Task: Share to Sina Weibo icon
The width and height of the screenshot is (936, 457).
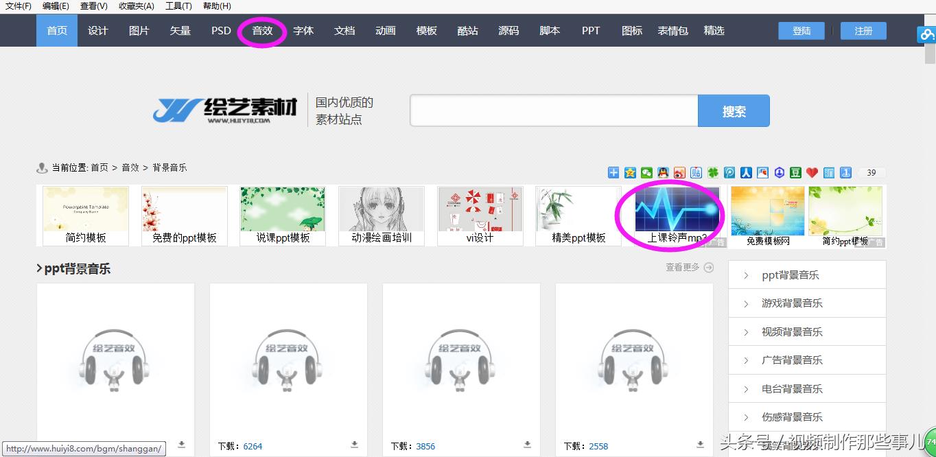Action: click(x=679, y=173)
